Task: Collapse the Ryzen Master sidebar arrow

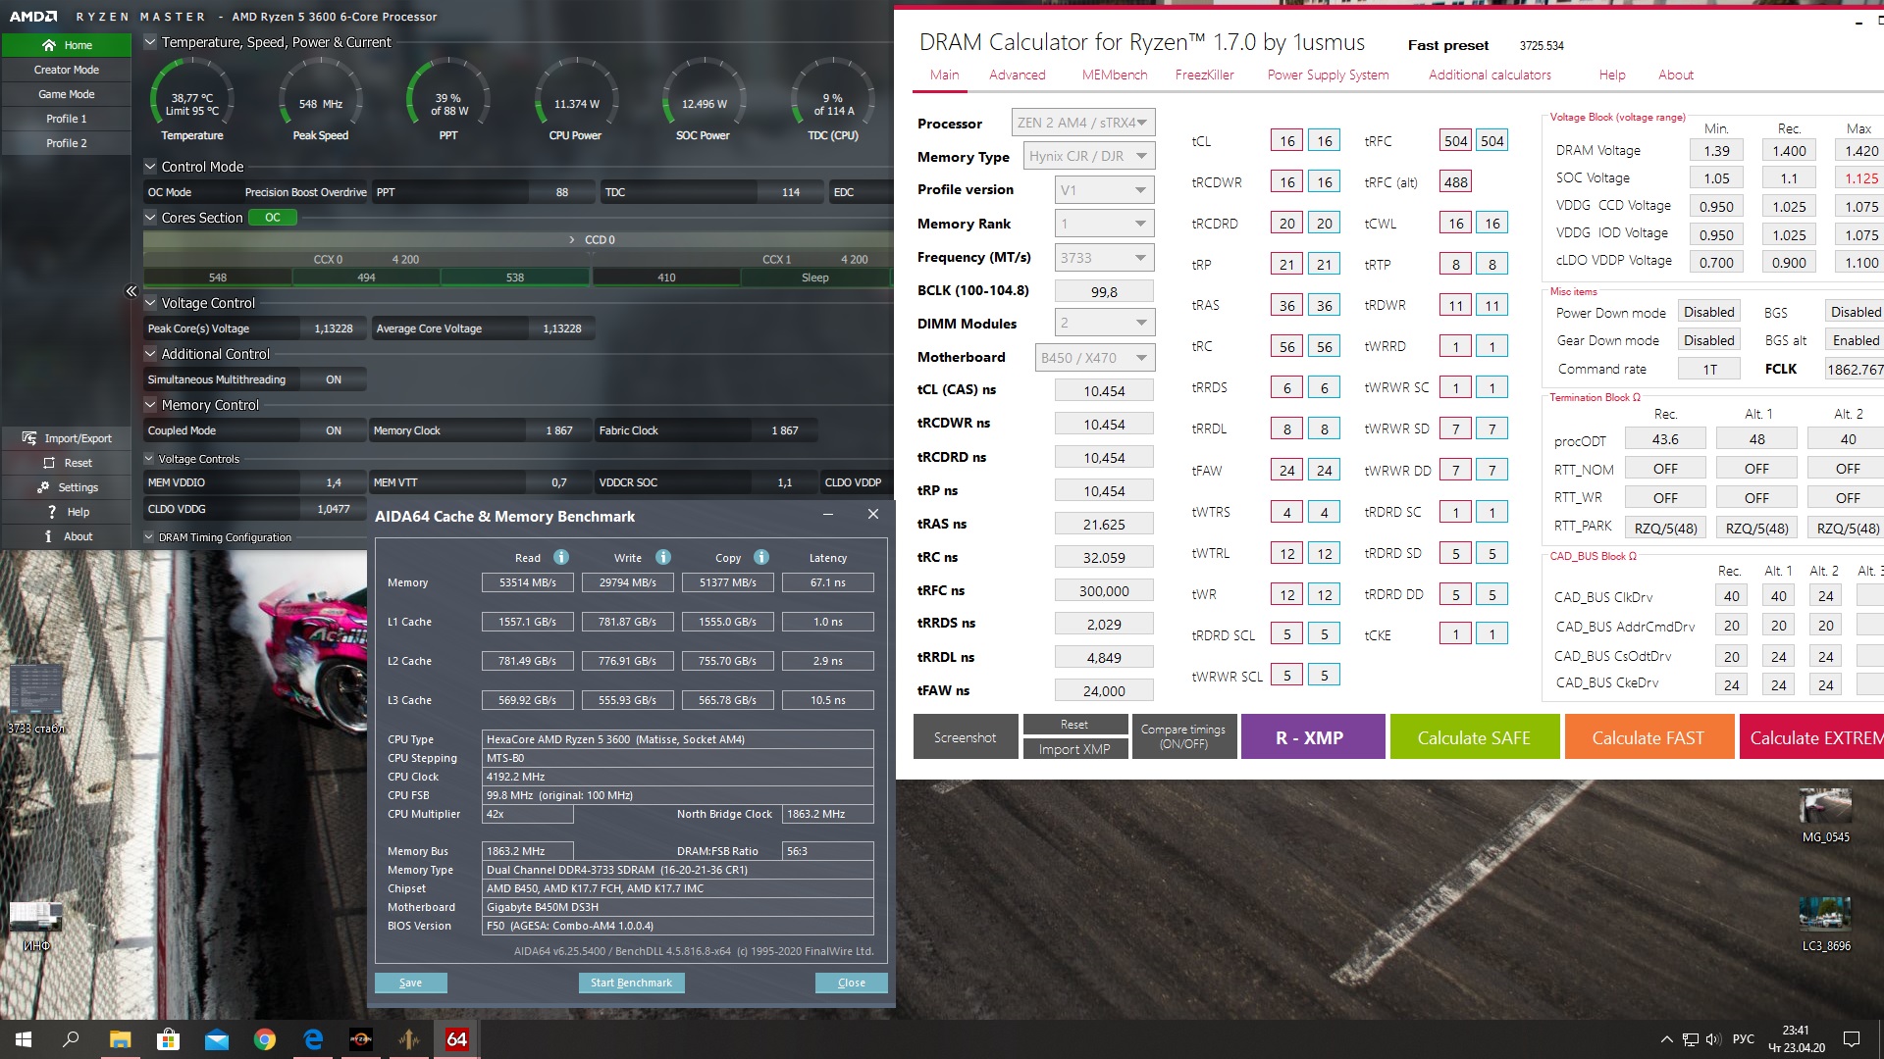Action: click(131, 291)
